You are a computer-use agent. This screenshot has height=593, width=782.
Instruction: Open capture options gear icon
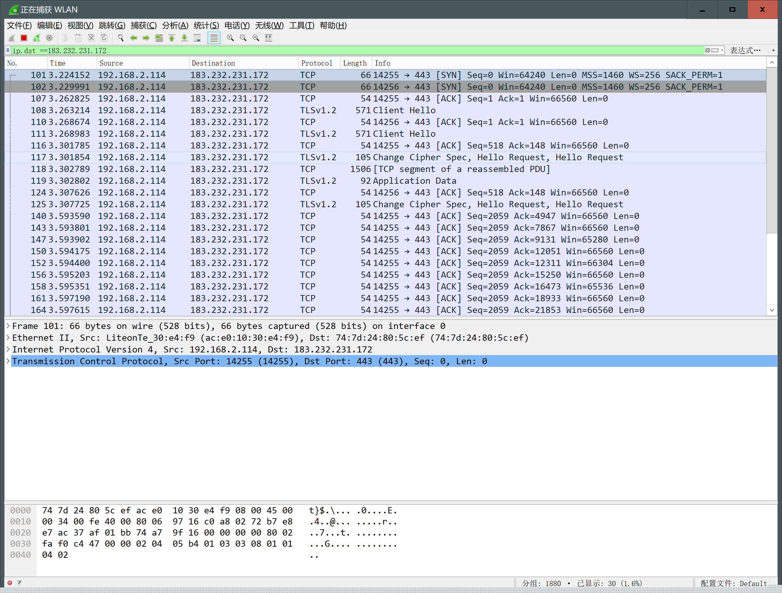pyautogui.click(x=49, y=38)
